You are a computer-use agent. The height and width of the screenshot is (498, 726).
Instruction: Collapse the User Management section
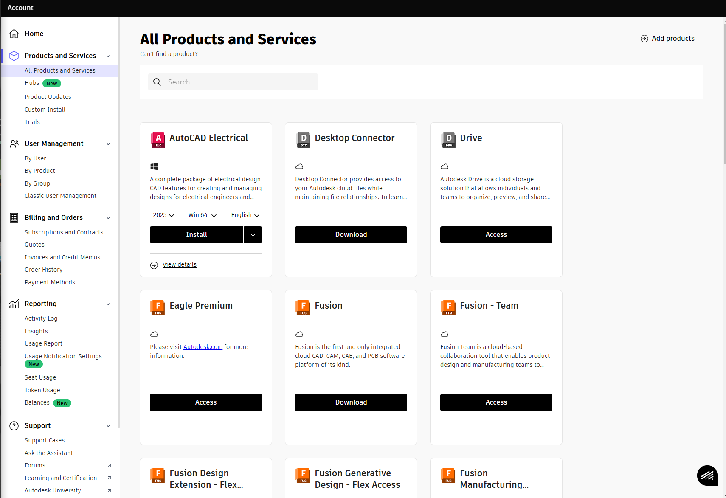108,144
